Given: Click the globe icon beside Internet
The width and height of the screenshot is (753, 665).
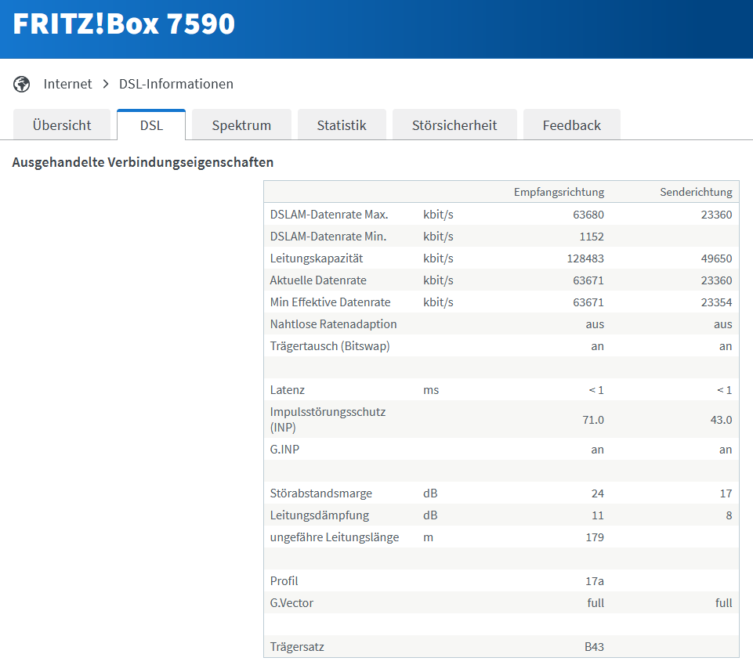Looking at the screenshot, I should tap(21, 84).
